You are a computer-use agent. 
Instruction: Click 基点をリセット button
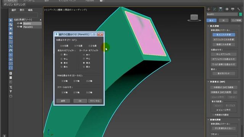tap(224, 73)
